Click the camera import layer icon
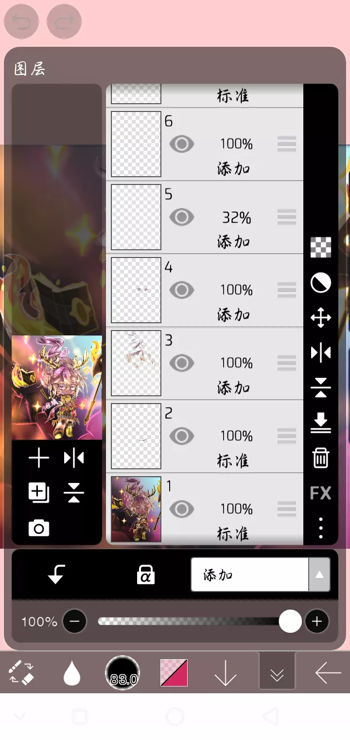This screenshot has width=350, height=740. pyautogui.click(x=39, y=528)
